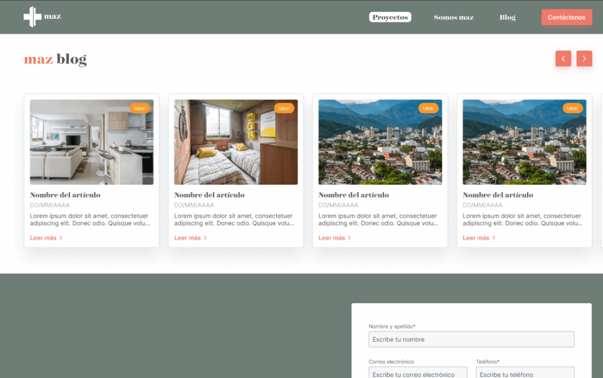
Task: Open the bedroom with twin beds thumbnail
Action: coord(236,142)
